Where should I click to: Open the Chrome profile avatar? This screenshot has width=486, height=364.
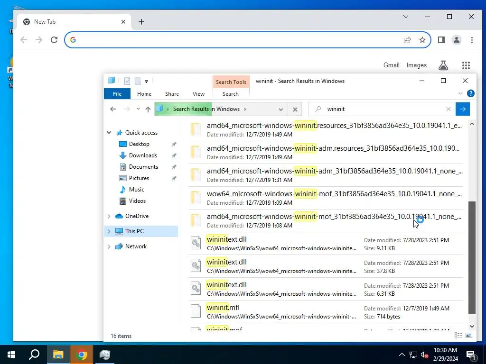[457, 40]
